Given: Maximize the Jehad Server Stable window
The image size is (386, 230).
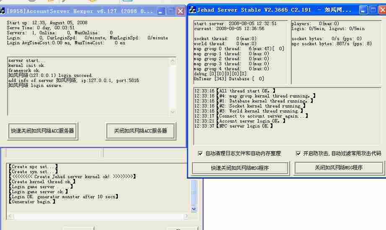Looking at the screenshot, I should pyautogui.click(x=373, y=10).
